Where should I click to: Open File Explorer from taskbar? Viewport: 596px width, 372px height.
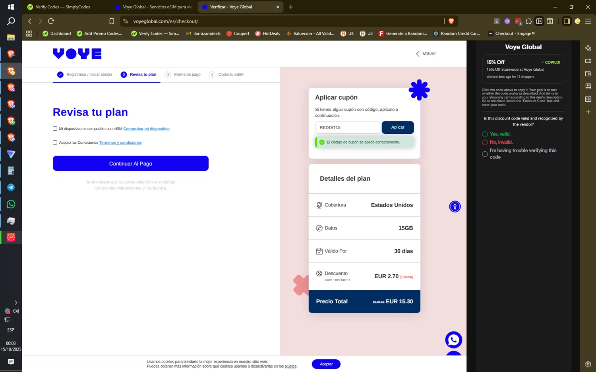tap(11, 37)
